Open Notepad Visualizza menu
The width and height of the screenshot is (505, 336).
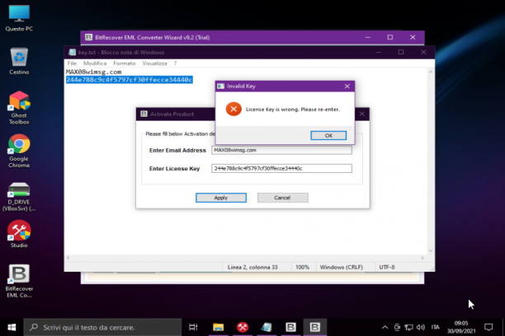[x=154, y=63]
